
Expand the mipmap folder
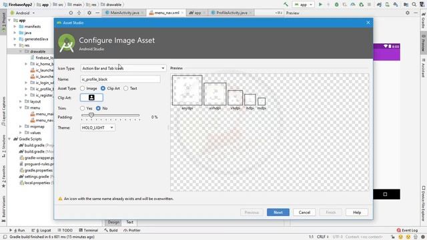click(21, 127)
